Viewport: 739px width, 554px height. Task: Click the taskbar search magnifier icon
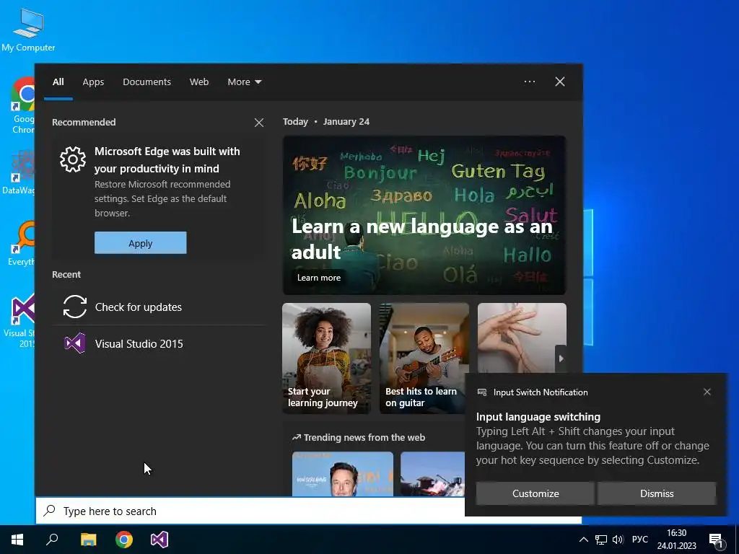tap(52, 539)
